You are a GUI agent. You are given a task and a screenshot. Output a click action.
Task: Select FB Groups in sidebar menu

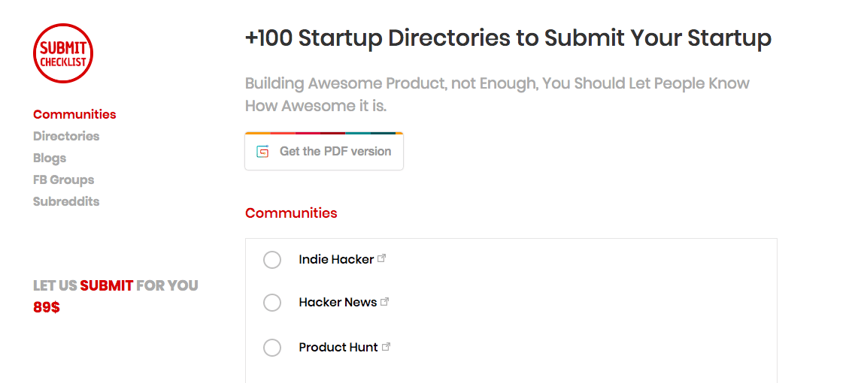coord(63,179)
